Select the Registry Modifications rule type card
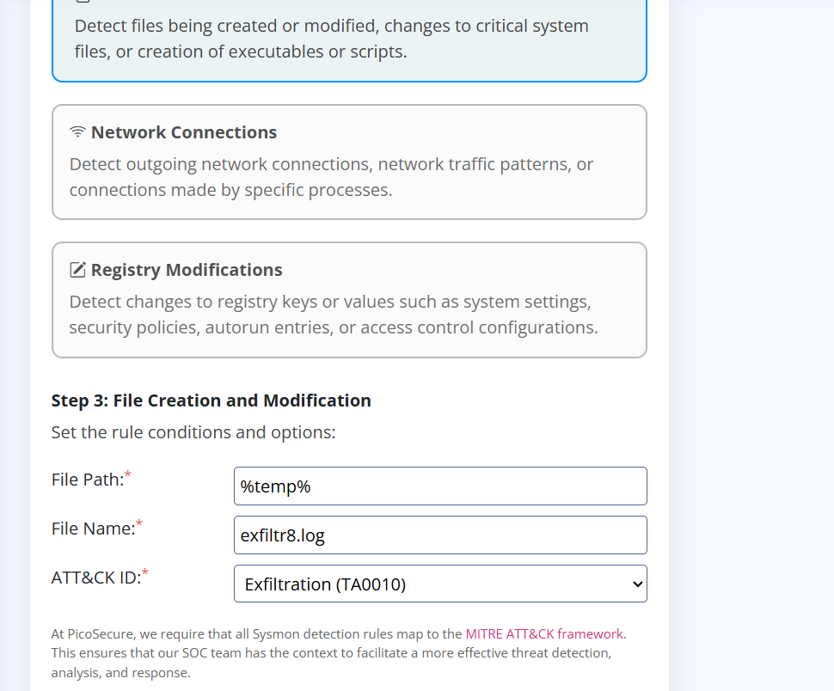The width and height of the screenshot is (834, 691). tap(349, 299)
